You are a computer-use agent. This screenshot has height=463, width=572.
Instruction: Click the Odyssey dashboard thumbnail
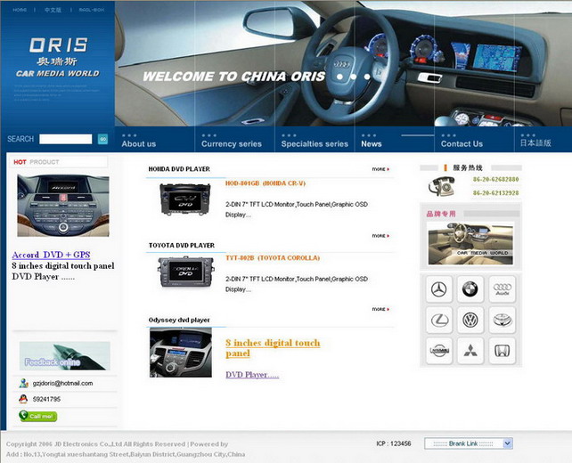181,353
